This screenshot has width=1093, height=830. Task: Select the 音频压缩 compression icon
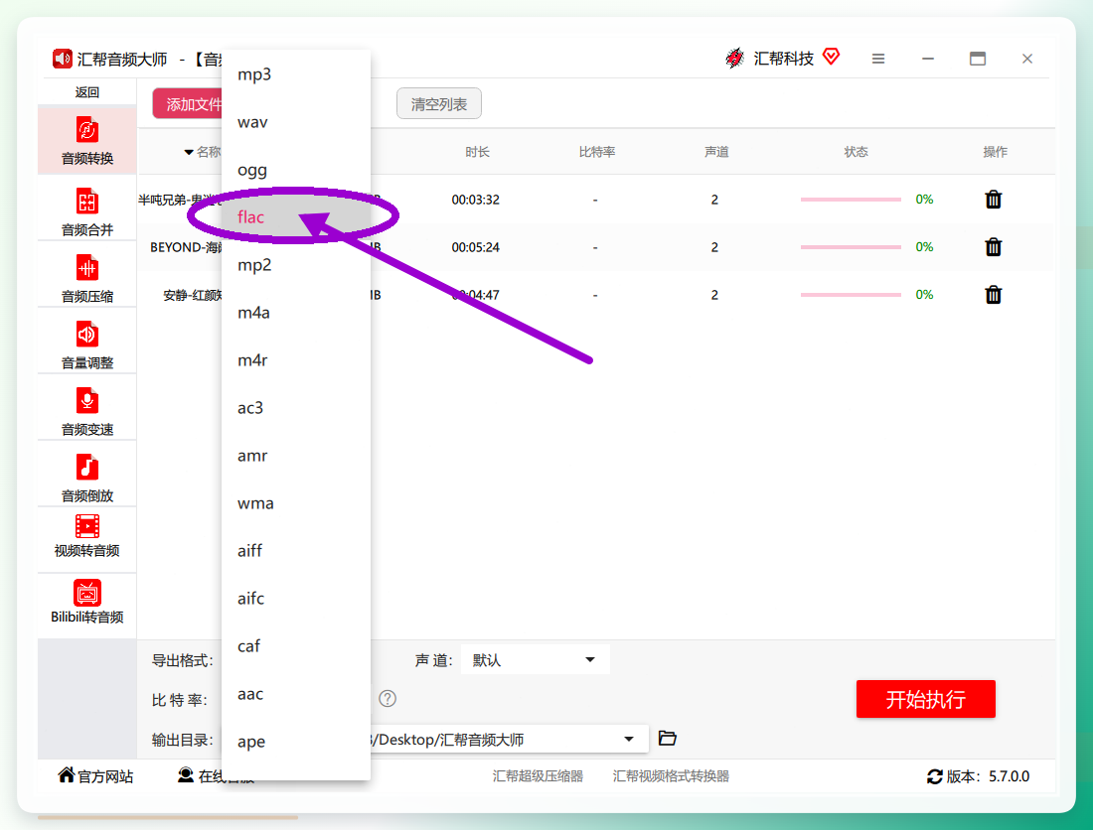[x=87, y=268]
